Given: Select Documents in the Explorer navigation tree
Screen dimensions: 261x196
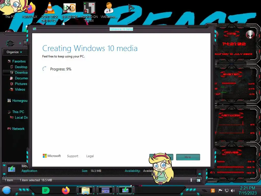Looking at the screenshot, I should 21,78.
